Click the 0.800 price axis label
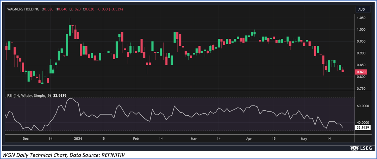The height and width of the screenshot is (159, 377). [361, 77]
